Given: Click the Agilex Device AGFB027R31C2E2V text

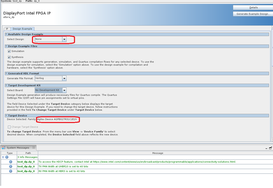Looking at the screenshot, I should (x=57, y=119).
